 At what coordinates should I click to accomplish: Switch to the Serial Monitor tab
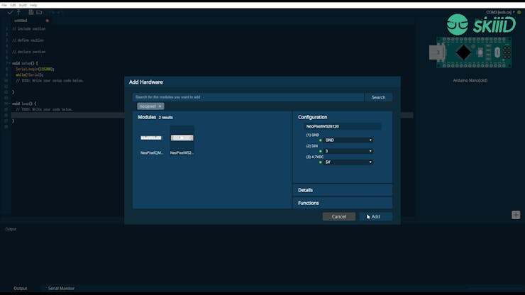[x=61, y=289]
